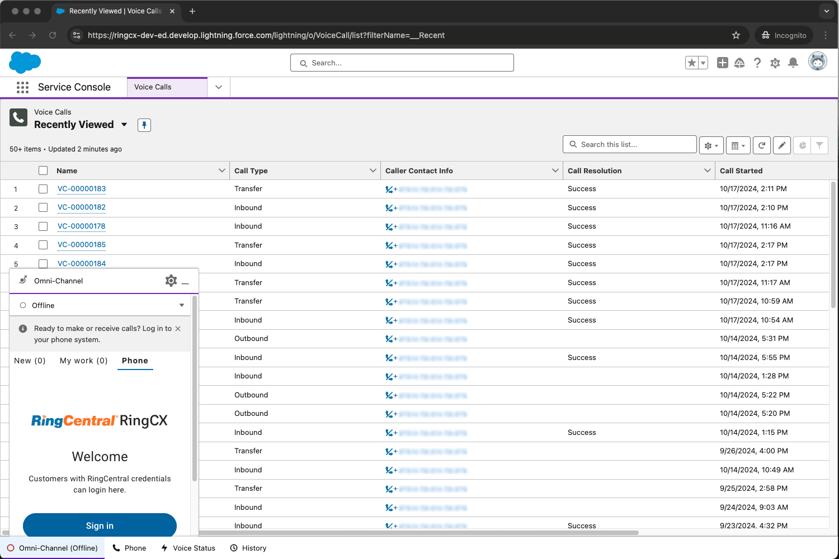The height and width of the screenshot is (559, 839).
Task: Select checkbox for VC-00000185
Action: pyautogui.click(x=43, y=245)
